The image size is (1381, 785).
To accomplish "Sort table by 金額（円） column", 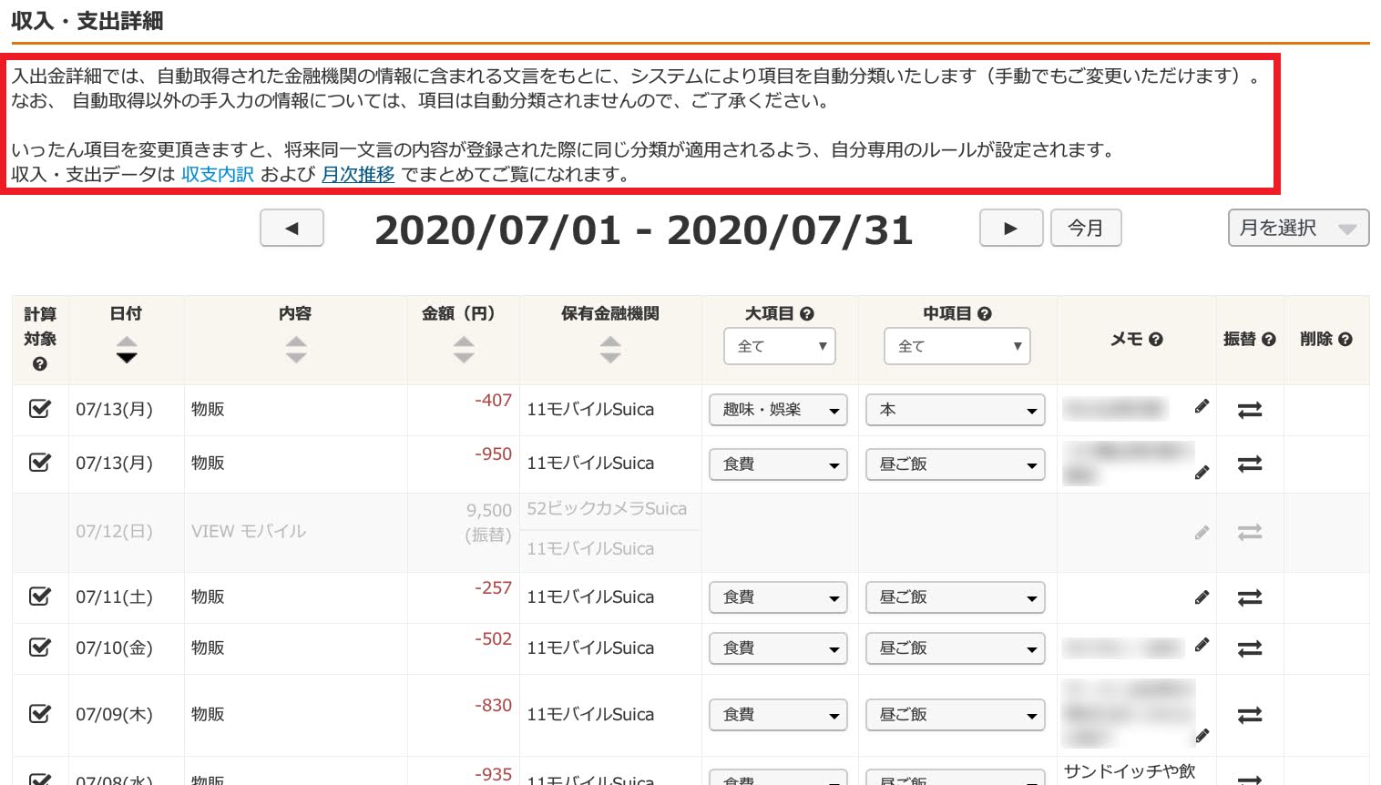I will click(x=464, y=350).
